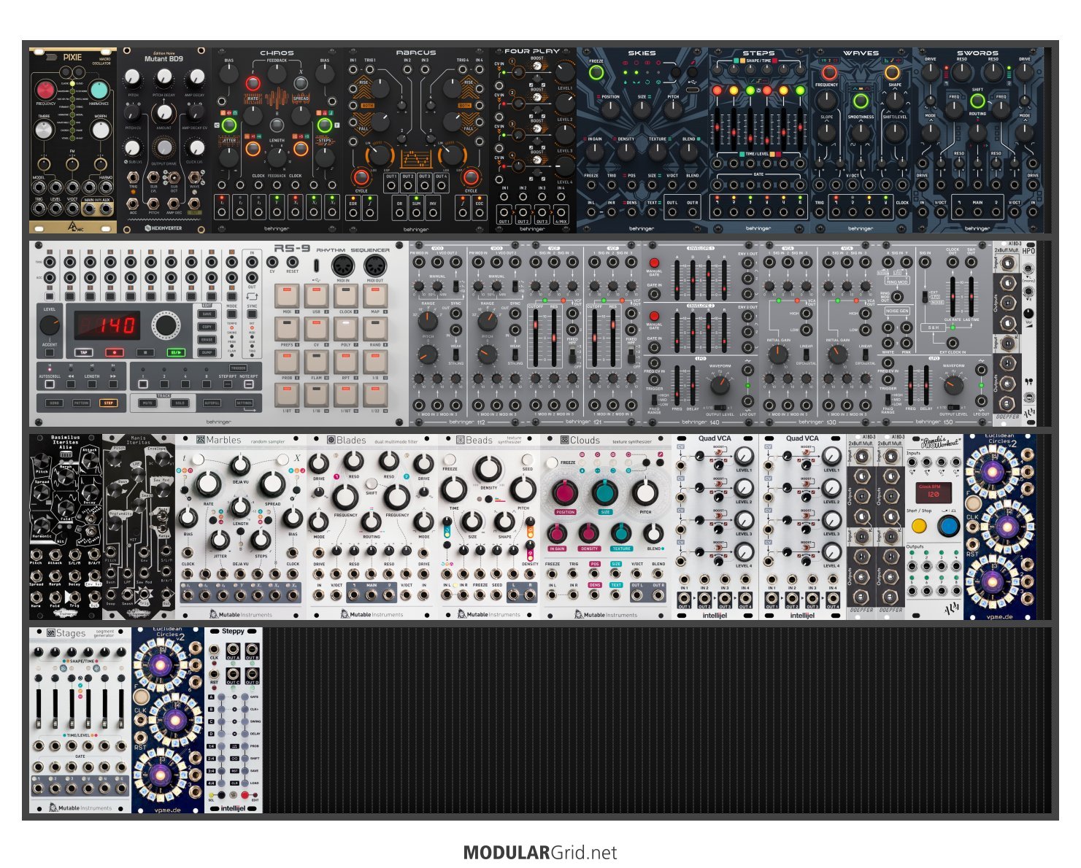Click the Autofill button on RS-9
The width and height of the screenshot is (1081, 868).
pyautogui.click(x=212, y=403)
